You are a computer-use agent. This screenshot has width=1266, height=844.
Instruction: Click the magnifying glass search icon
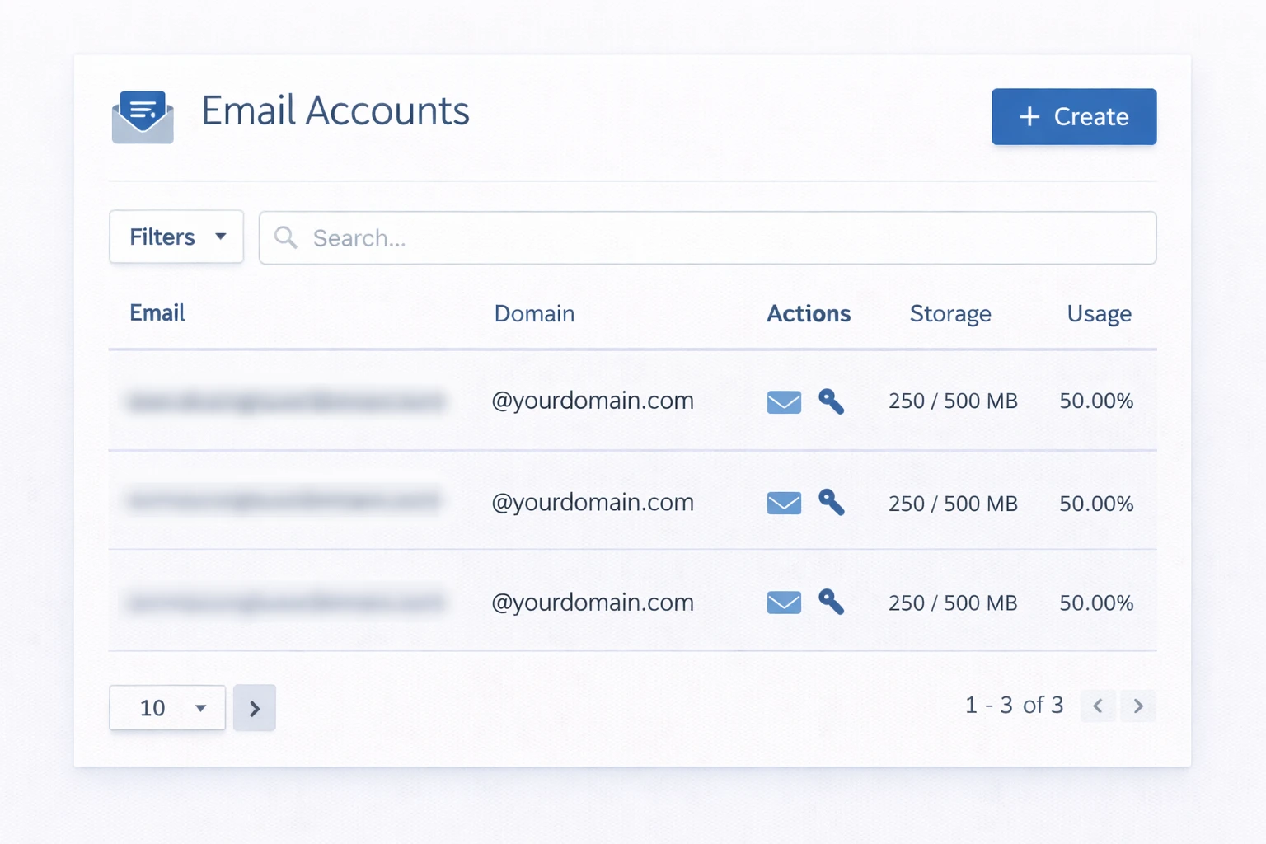[x=286, y=237]
